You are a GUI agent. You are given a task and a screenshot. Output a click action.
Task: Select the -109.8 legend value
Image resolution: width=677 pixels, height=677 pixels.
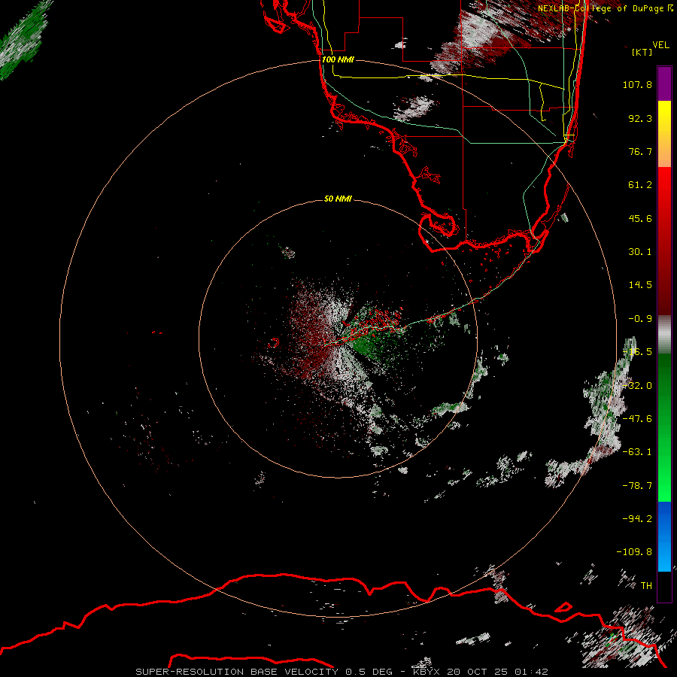coord(634,552)
